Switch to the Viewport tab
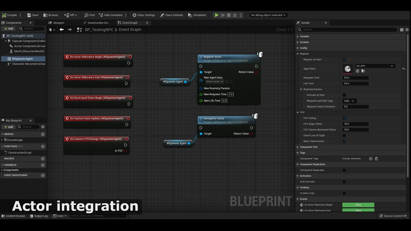The width and height of the screenshot is (411, 231). click(58, 23)
